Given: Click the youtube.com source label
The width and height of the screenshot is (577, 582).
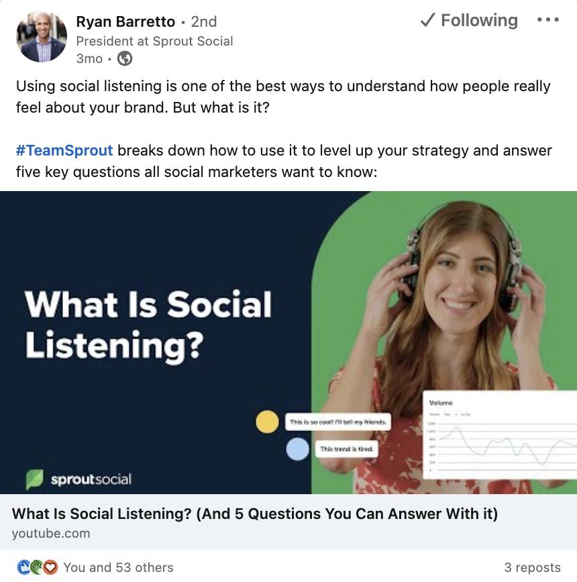Looking at the screenshot, I should (51, 534).
